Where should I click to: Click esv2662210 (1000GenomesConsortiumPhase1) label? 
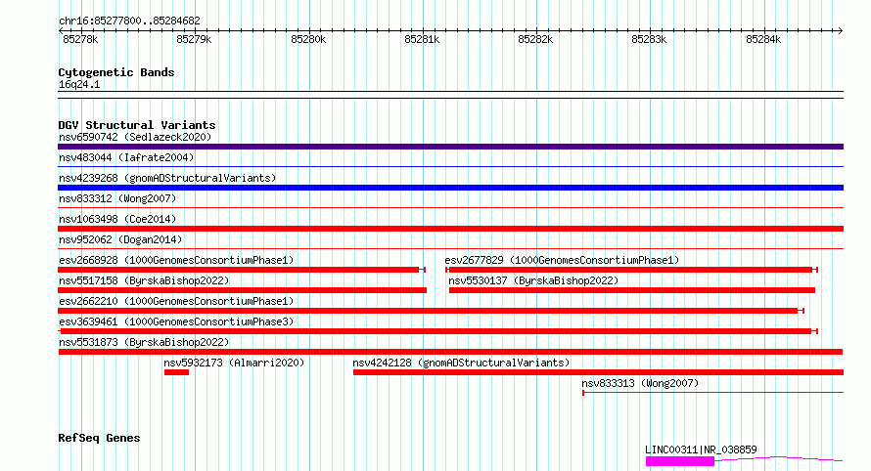tap(176, 301)
